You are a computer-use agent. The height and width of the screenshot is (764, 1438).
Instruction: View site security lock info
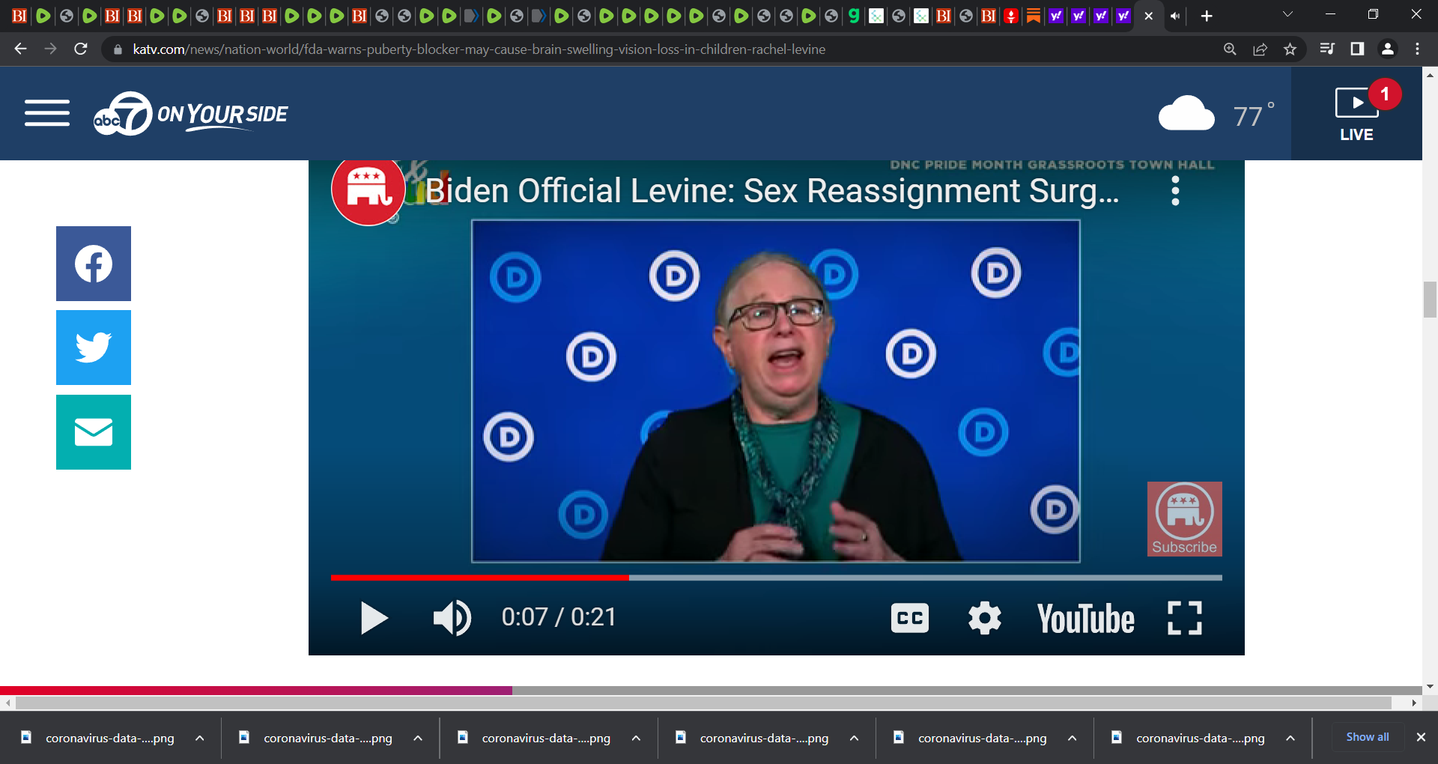(118, 49)
